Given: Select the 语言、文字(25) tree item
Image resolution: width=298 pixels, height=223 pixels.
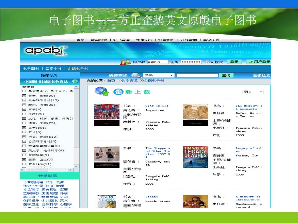Looking at the screenshot, I should 42,123.
